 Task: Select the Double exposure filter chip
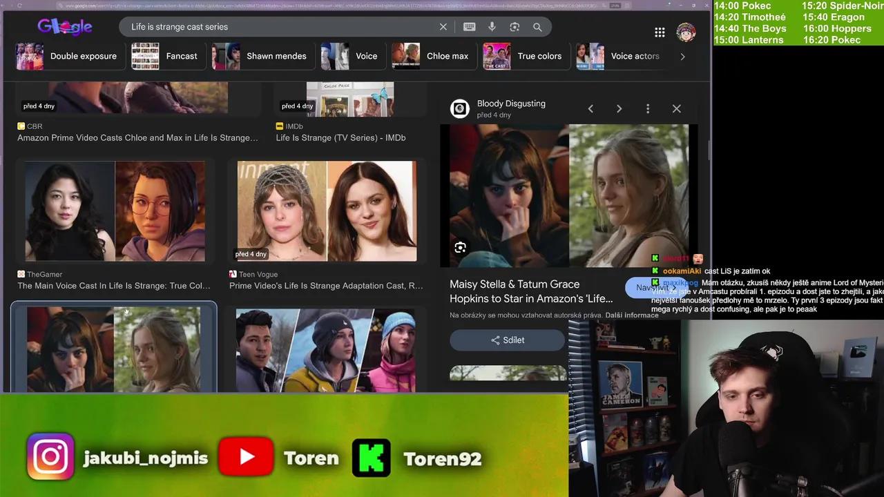[68, 57]
